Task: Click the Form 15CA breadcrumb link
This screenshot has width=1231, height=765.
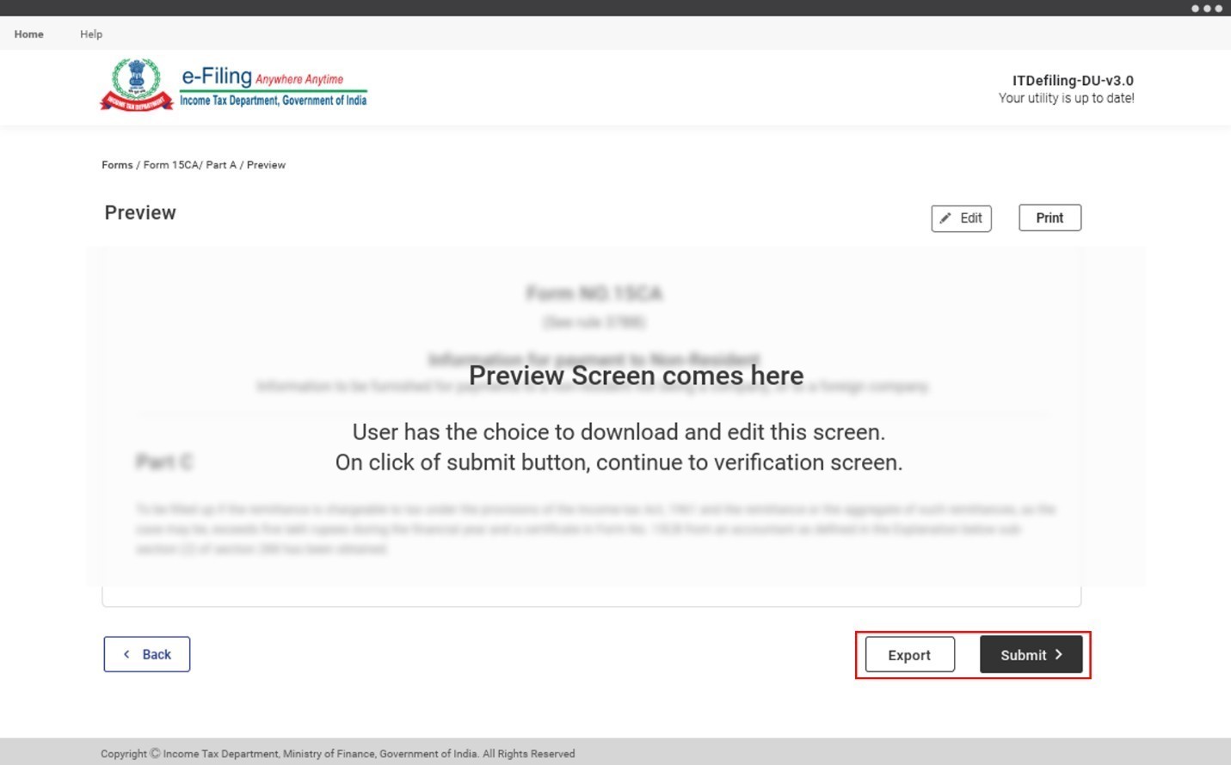Action: click(170, 165)
